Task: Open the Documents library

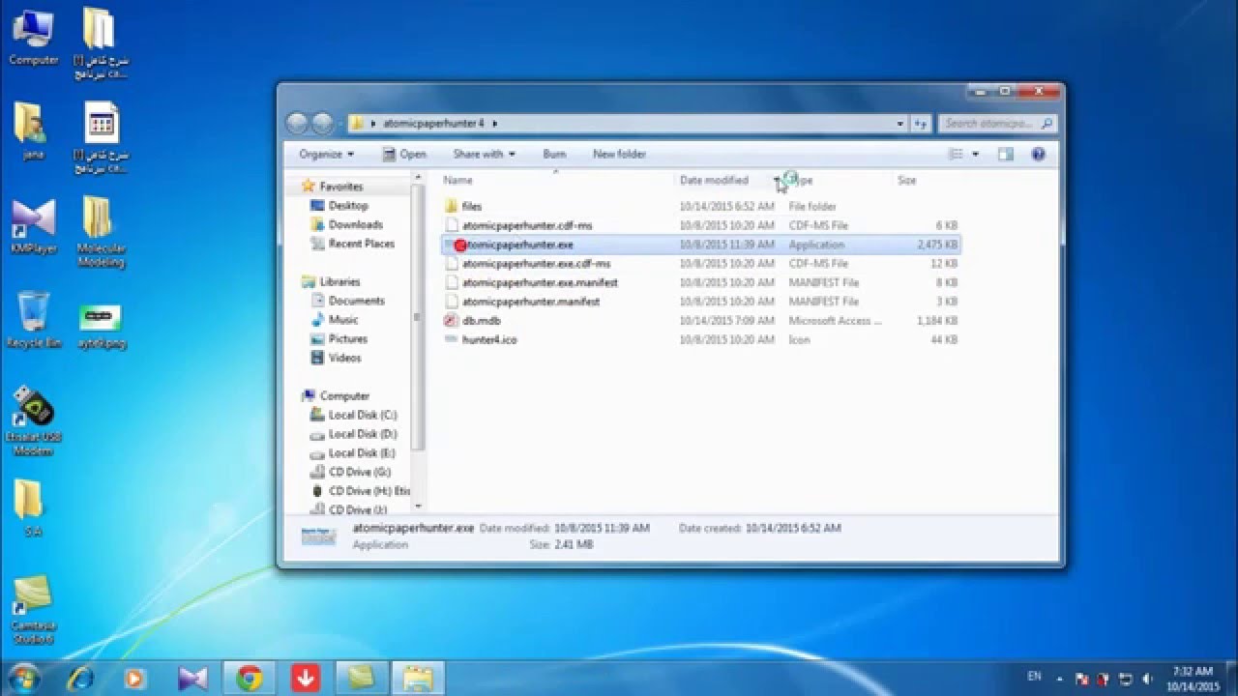Action: click(356, 301)
